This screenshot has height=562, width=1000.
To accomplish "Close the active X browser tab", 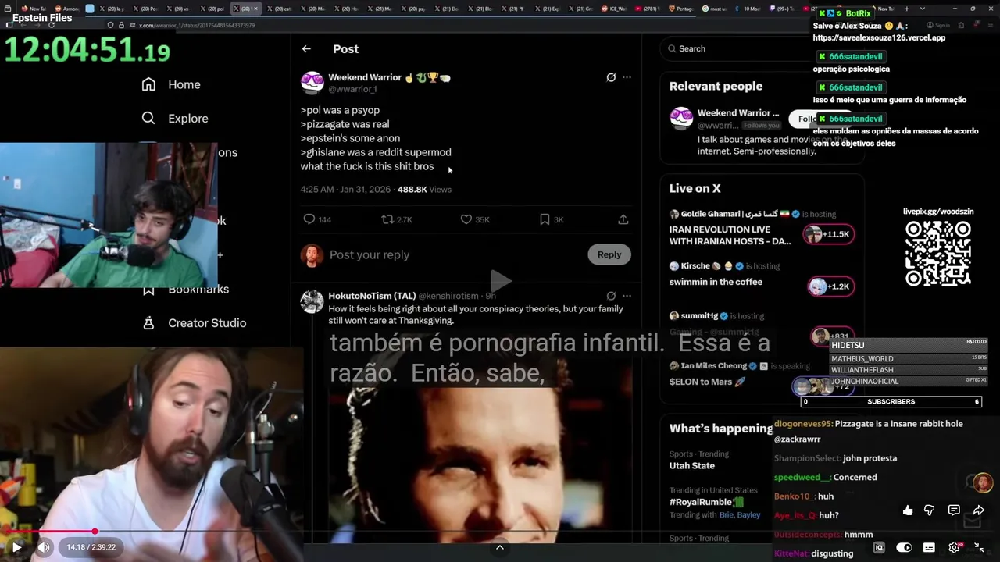I will (256, 9).
